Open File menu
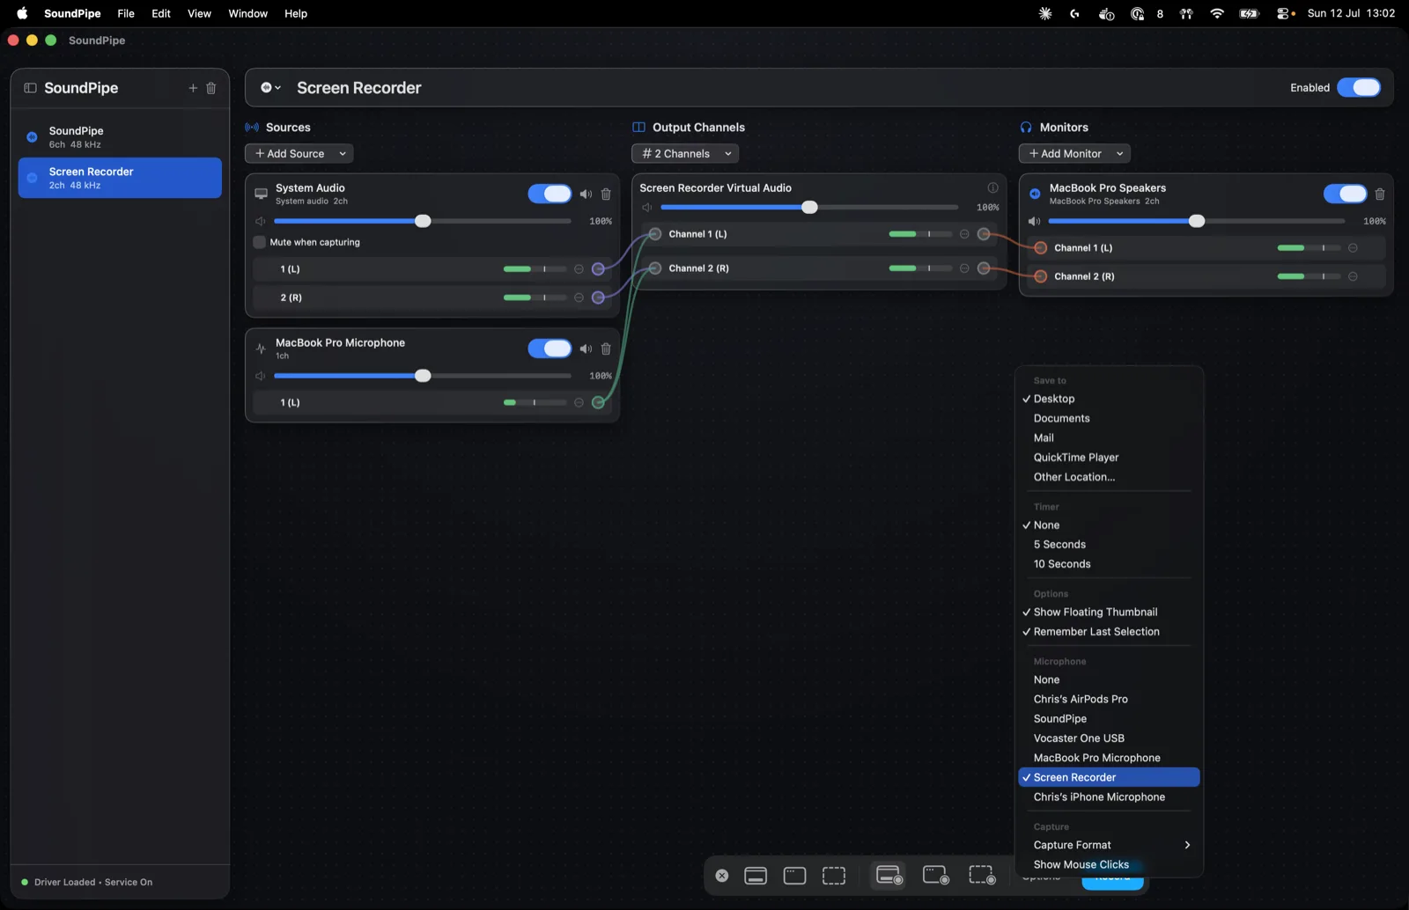This screenshot has width=1409, height=910. [126, 13]
